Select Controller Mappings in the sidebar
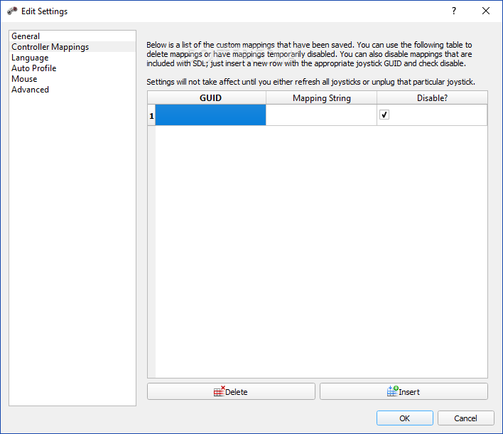Screen dimensions: 503x434 pyautogui.click(x=72, y=46)
